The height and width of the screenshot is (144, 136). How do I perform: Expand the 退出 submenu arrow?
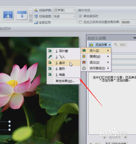pos(108,62)
